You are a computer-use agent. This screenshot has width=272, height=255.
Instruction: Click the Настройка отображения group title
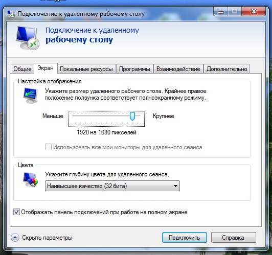coord(50,81)
